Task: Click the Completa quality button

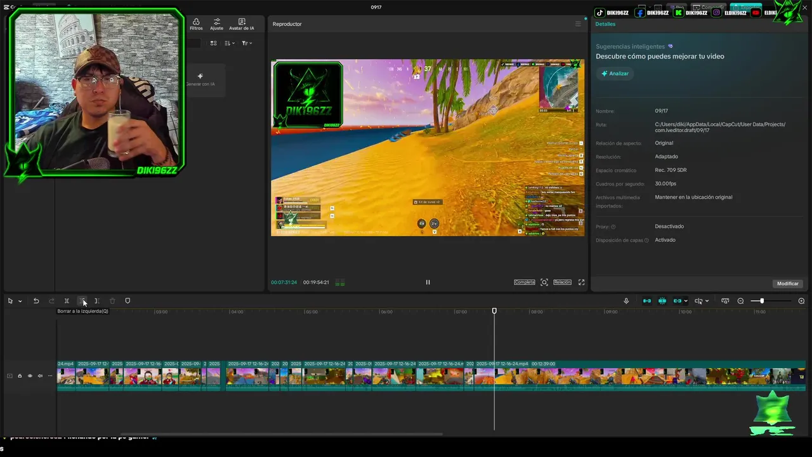Action: 525,282
